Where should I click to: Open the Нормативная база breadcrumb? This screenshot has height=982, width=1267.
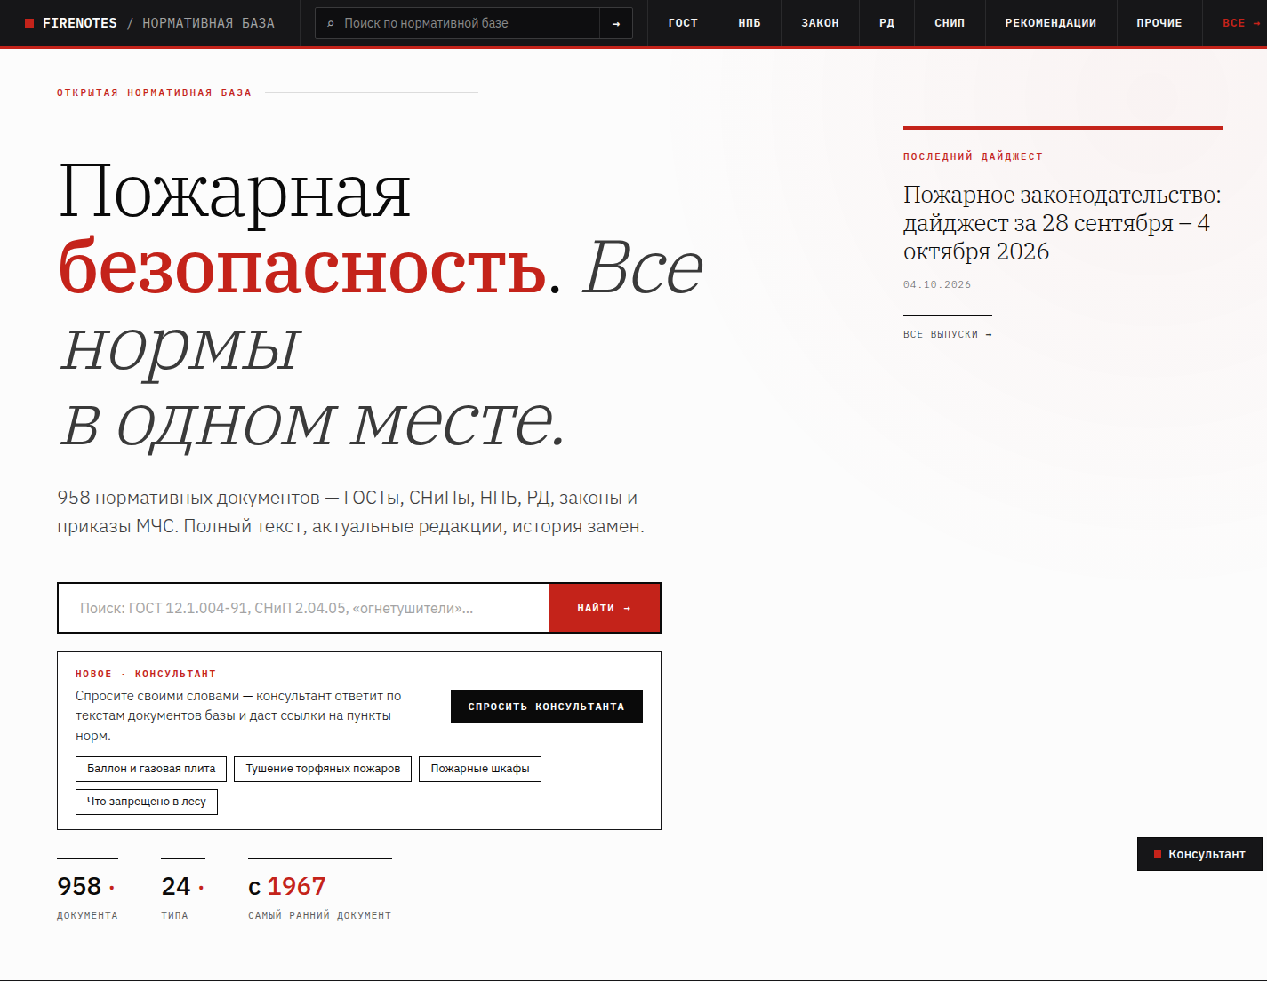[208, 23]
